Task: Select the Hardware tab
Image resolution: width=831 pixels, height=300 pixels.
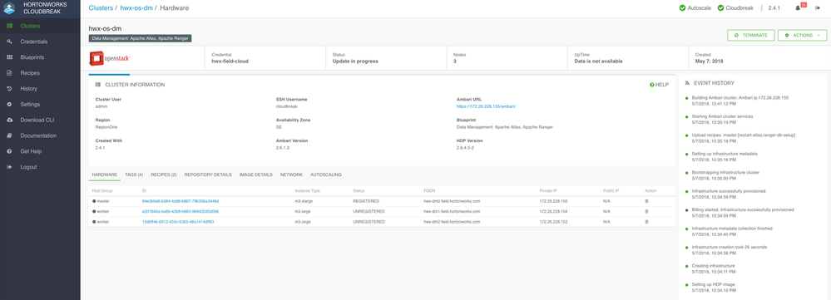Action: click(105, 175)
